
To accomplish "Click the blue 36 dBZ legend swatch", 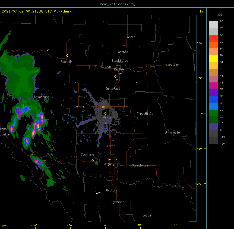I will (x=213, y=99).
